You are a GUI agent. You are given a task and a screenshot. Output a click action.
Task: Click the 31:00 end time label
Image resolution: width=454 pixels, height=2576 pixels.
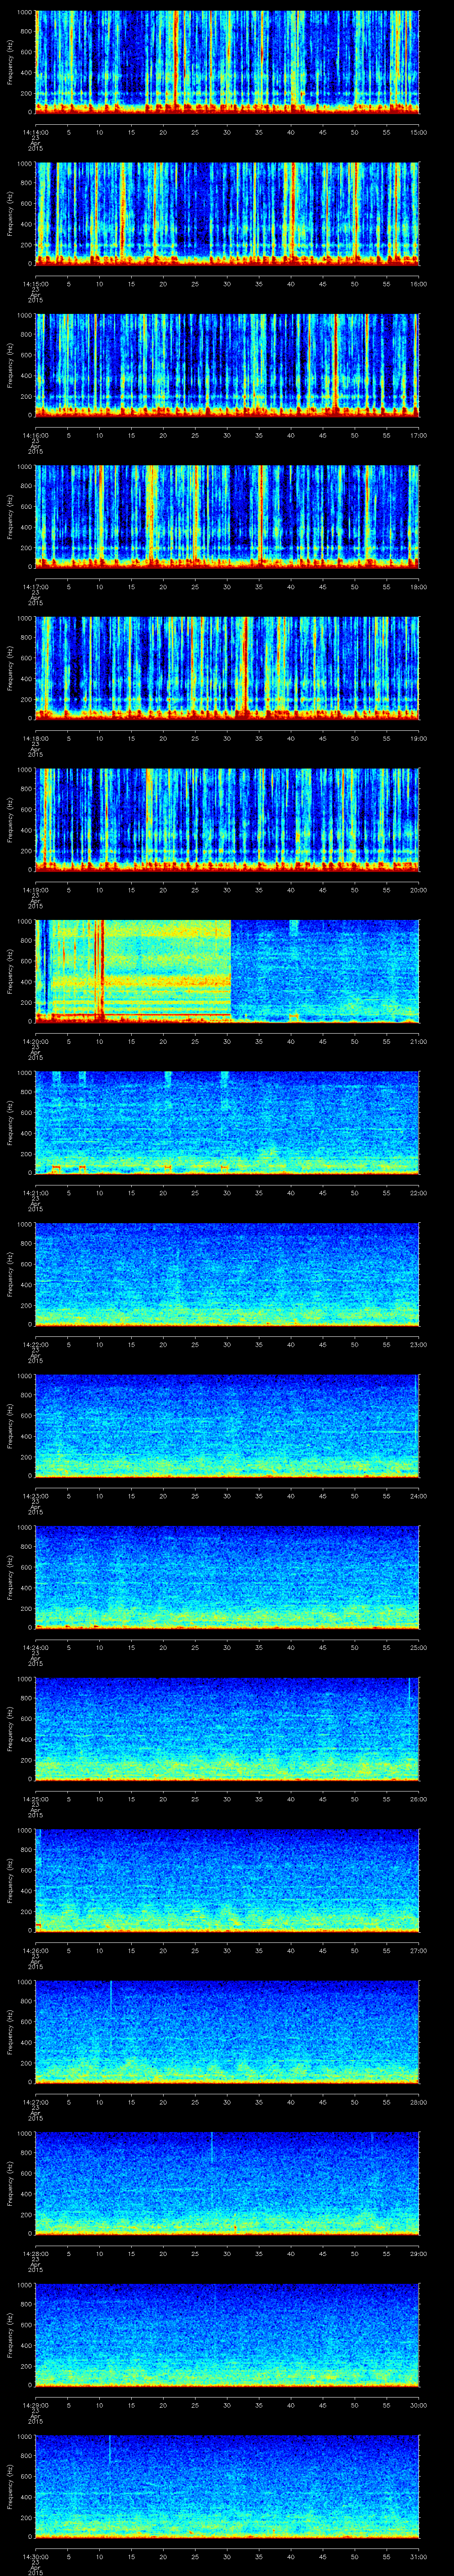pyautogui.click(x=418, y=2556)
